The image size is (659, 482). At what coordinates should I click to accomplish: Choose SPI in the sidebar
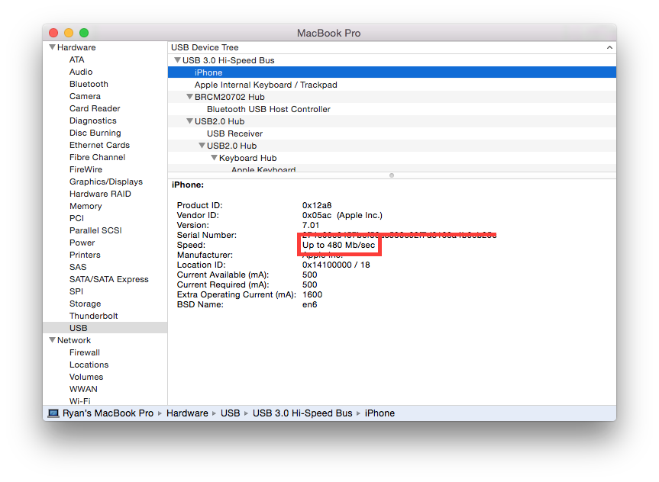[76, 291]
